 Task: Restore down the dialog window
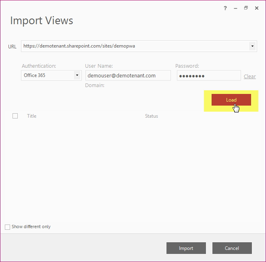coord(246,8)
